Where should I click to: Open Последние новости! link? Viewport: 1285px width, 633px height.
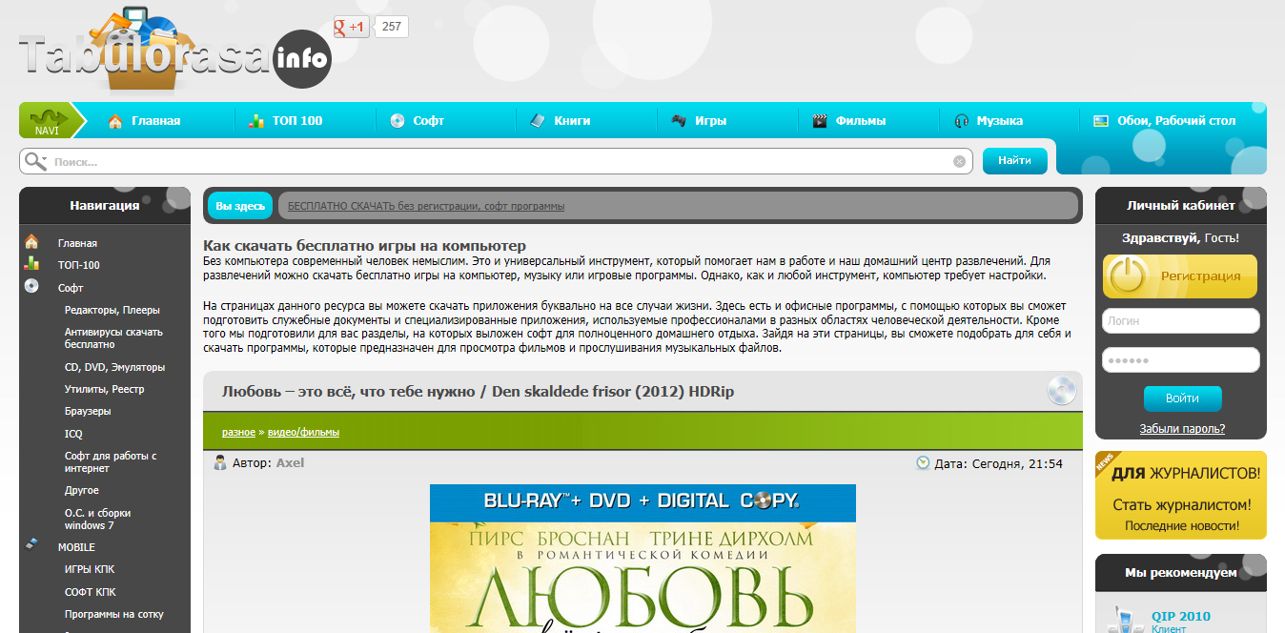point(1182,526)
